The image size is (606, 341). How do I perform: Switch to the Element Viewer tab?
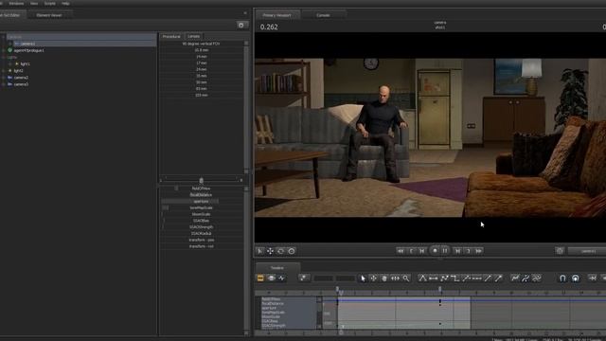(x=49, y=15)
